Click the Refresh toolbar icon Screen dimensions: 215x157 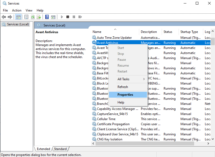pos(33,17)
